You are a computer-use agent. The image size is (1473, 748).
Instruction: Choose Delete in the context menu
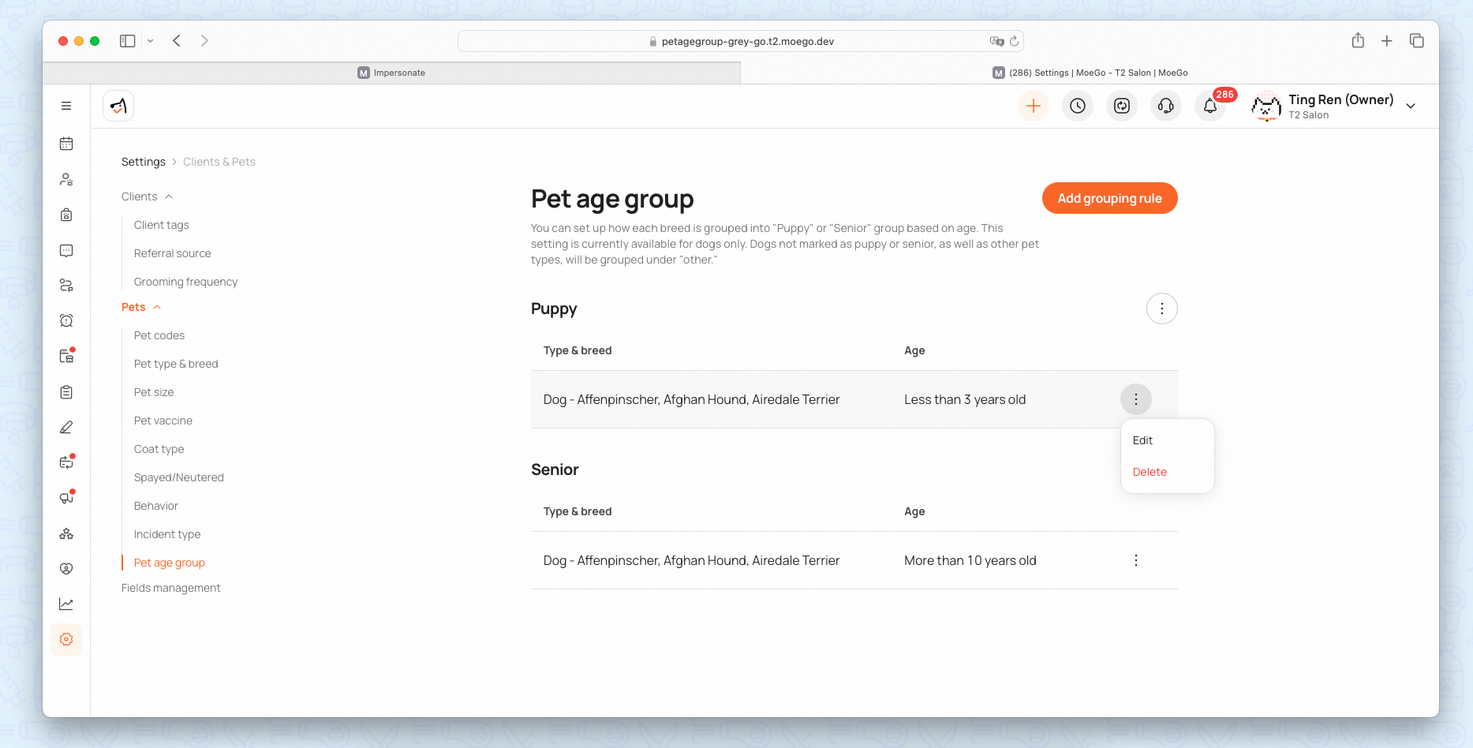[x=1150, y=472]
